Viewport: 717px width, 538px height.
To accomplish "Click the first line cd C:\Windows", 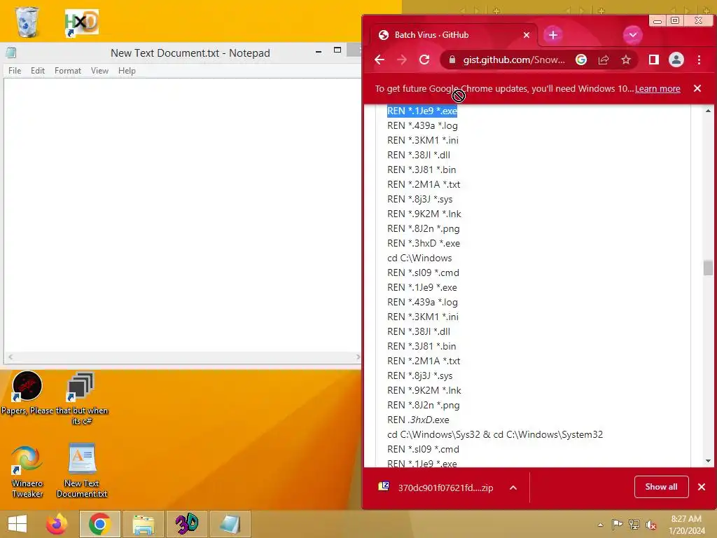I will [419, 258].
